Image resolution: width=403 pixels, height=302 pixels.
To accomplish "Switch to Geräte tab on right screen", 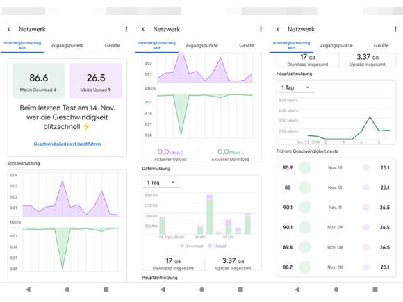I will (381, 45).
